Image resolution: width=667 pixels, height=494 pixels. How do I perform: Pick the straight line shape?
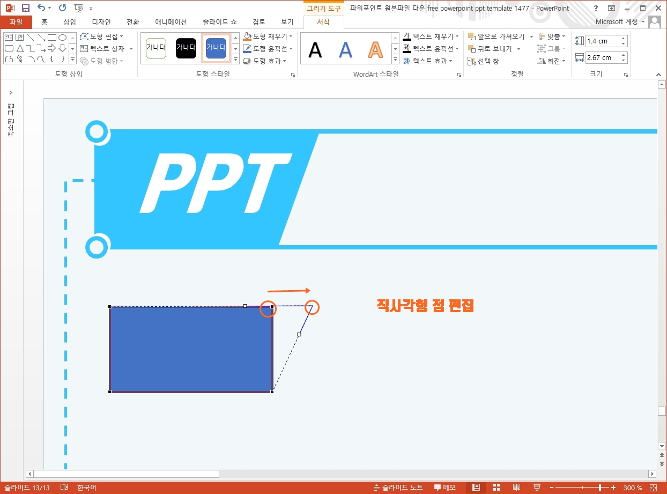pyautogui.click(x=31, y=37)
